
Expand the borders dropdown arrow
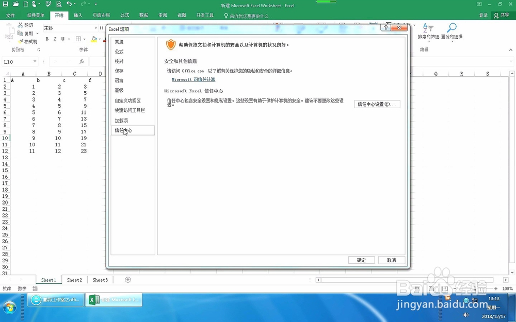[x=84, y=39]
